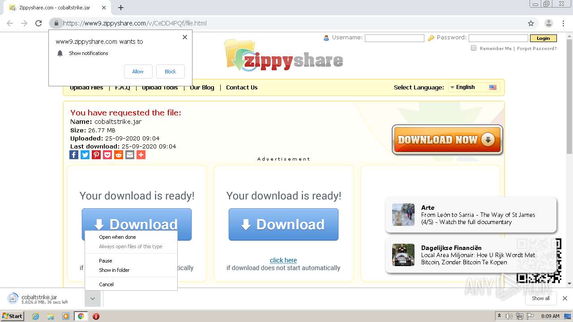The width and height of the screenshot is (573, 322).
Task: Click page scrollbar down arrow
Action: [x=569, y=284]
